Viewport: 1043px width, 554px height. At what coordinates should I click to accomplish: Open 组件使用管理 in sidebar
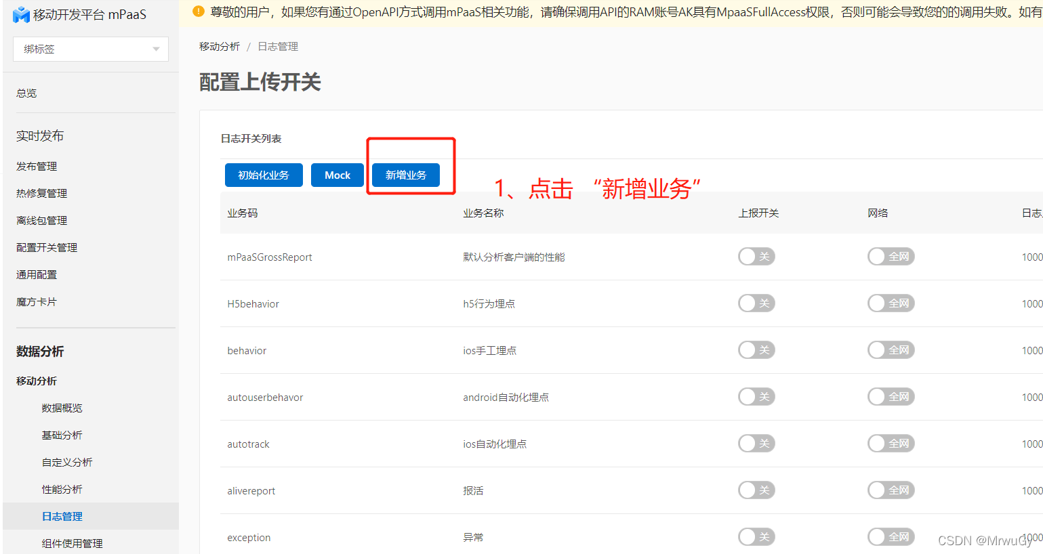(72, 544)
